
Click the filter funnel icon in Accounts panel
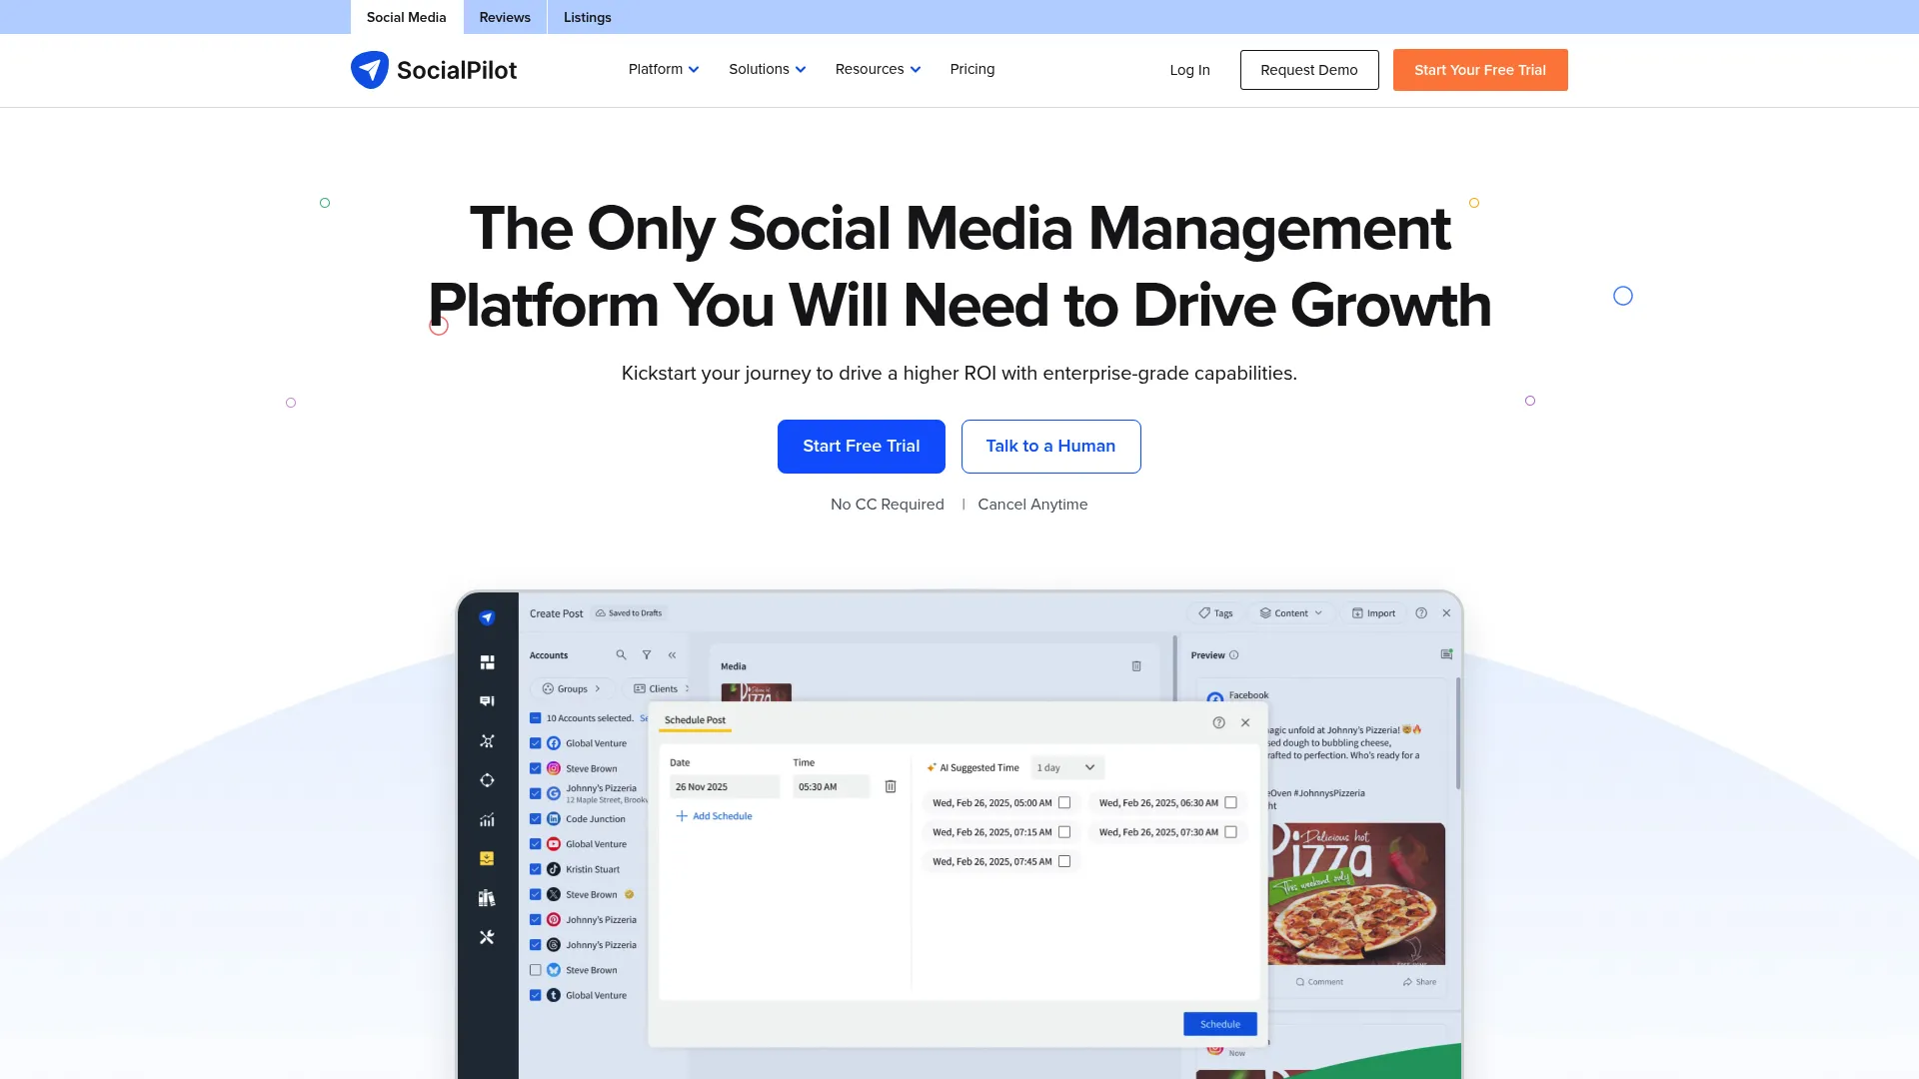647,655
